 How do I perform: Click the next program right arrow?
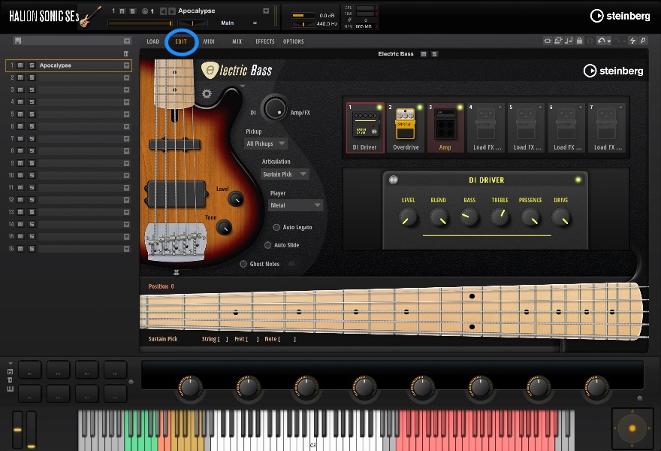(171, 11)
